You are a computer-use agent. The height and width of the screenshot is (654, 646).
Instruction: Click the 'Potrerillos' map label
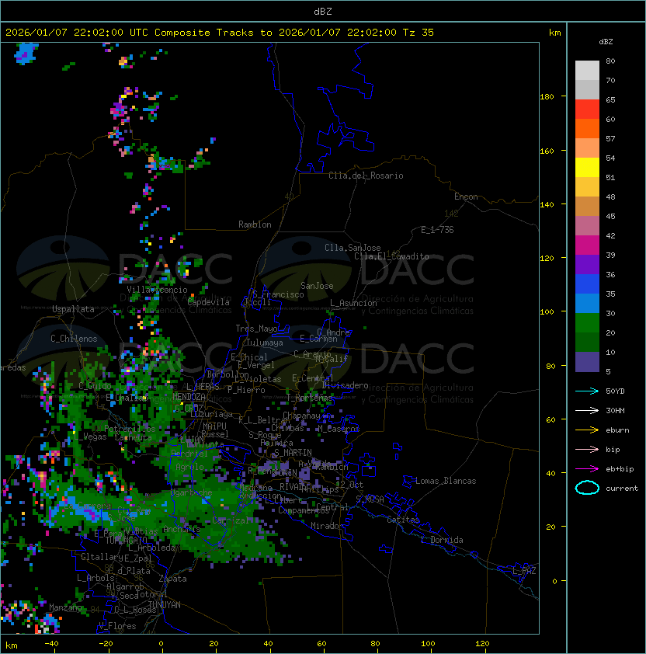point(130,429)
